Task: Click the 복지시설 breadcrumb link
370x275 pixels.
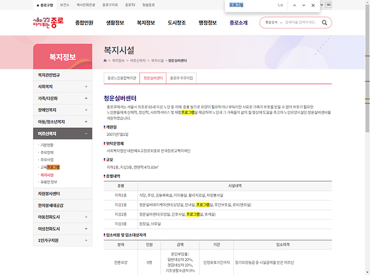Action: [x=157, y=61]
